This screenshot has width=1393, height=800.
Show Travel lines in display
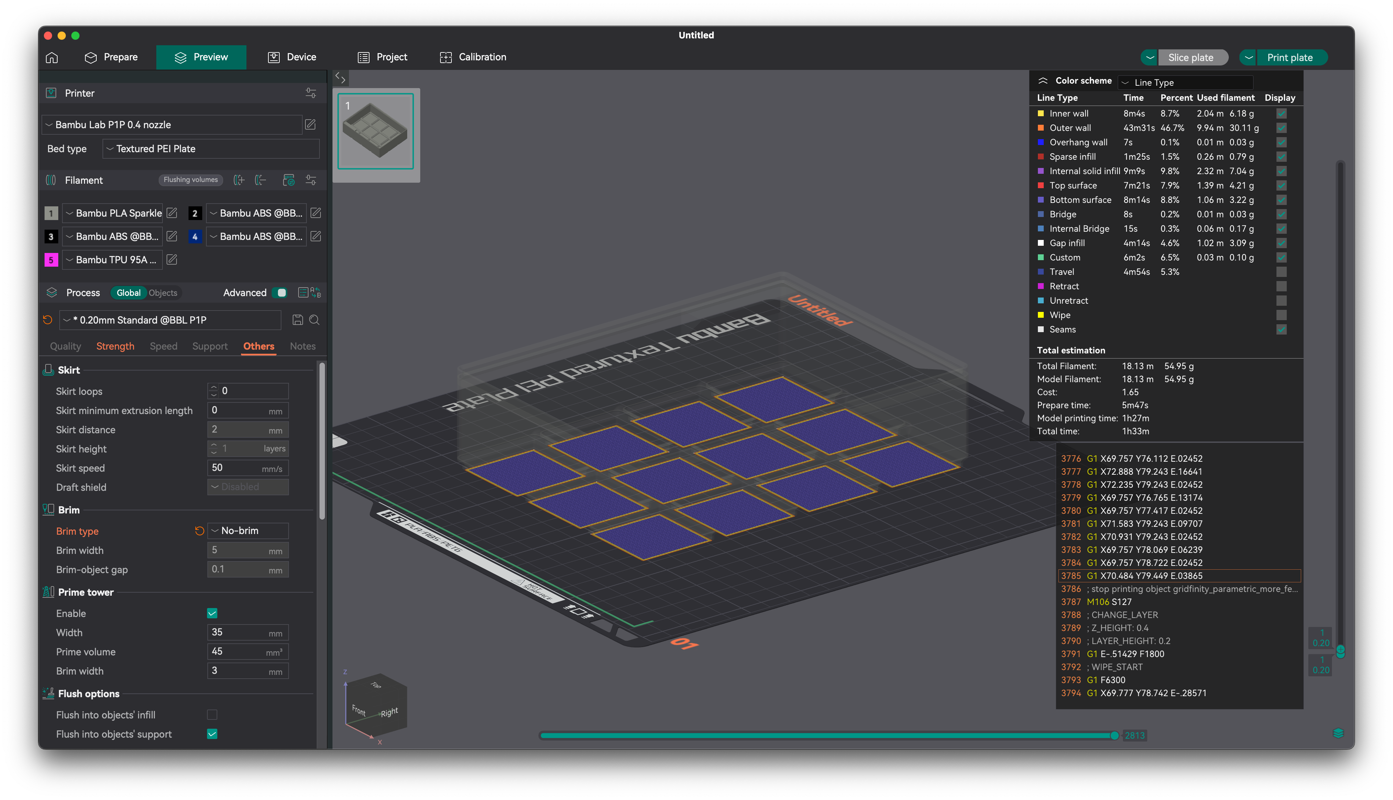pyautogui.click(x=1282, y=272)
